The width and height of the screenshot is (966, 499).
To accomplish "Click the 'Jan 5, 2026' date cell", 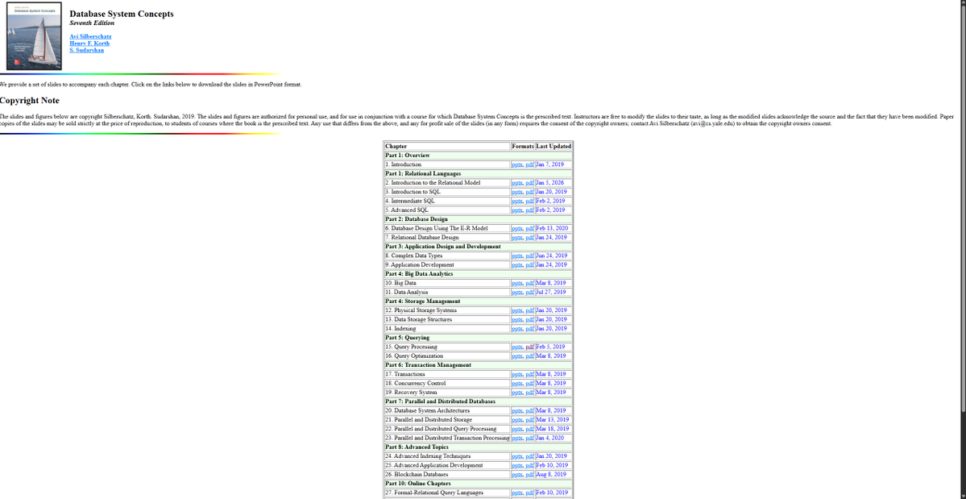I will pyautogui.click(x=553, y=183).
